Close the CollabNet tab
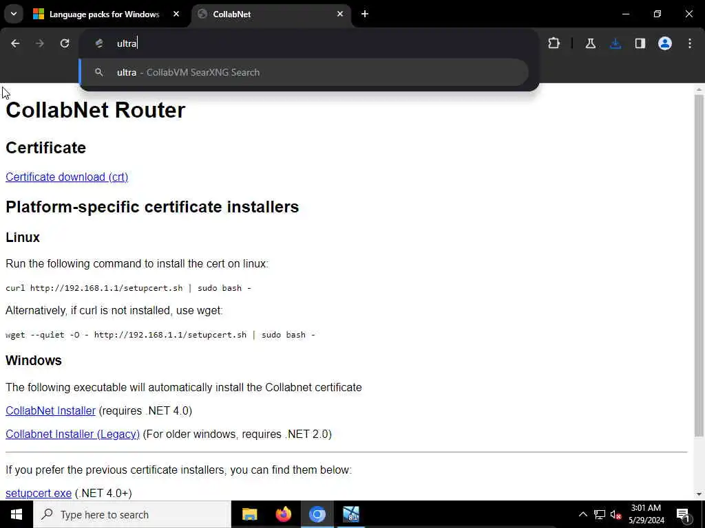The height and width of the screenshot is (528, 705). click(340, 14)
